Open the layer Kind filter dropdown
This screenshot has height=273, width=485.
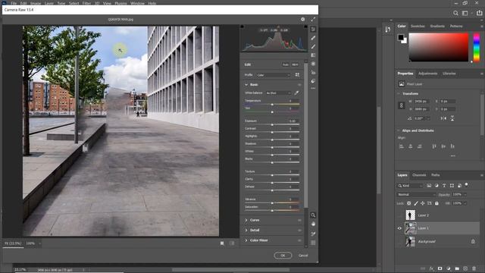(410, 186)
